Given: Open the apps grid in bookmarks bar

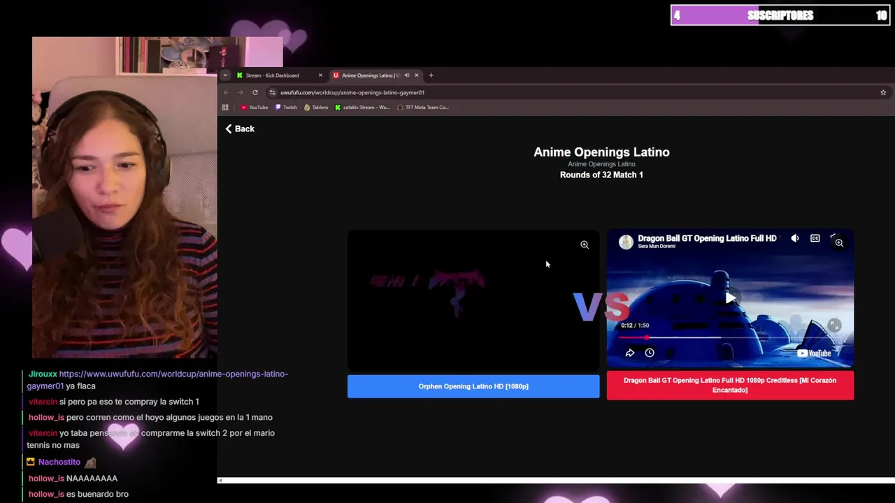Looking at the screenshot, I should point(225,108).
